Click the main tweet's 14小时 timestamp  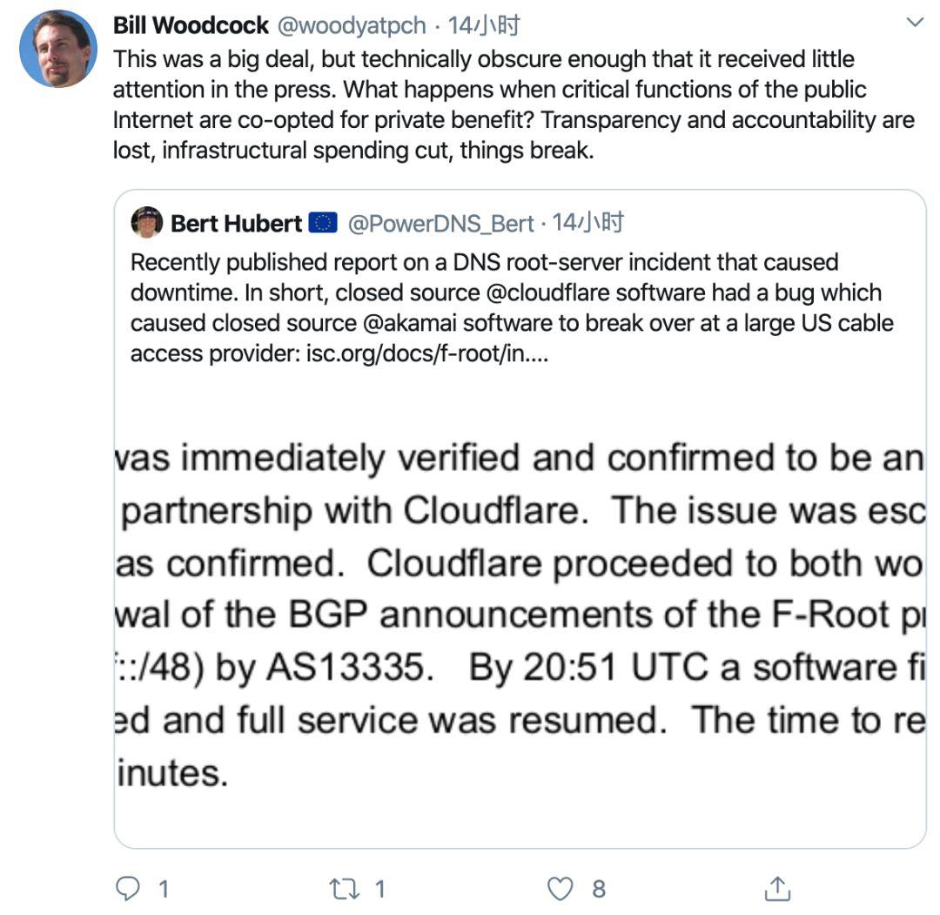coord(483,25)
